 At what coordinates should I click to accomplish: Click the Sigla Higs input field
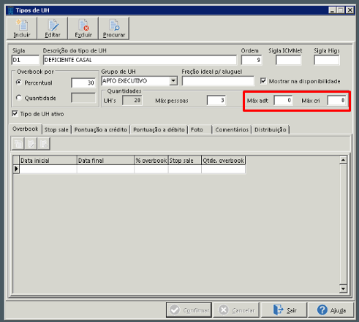point(327,60)
